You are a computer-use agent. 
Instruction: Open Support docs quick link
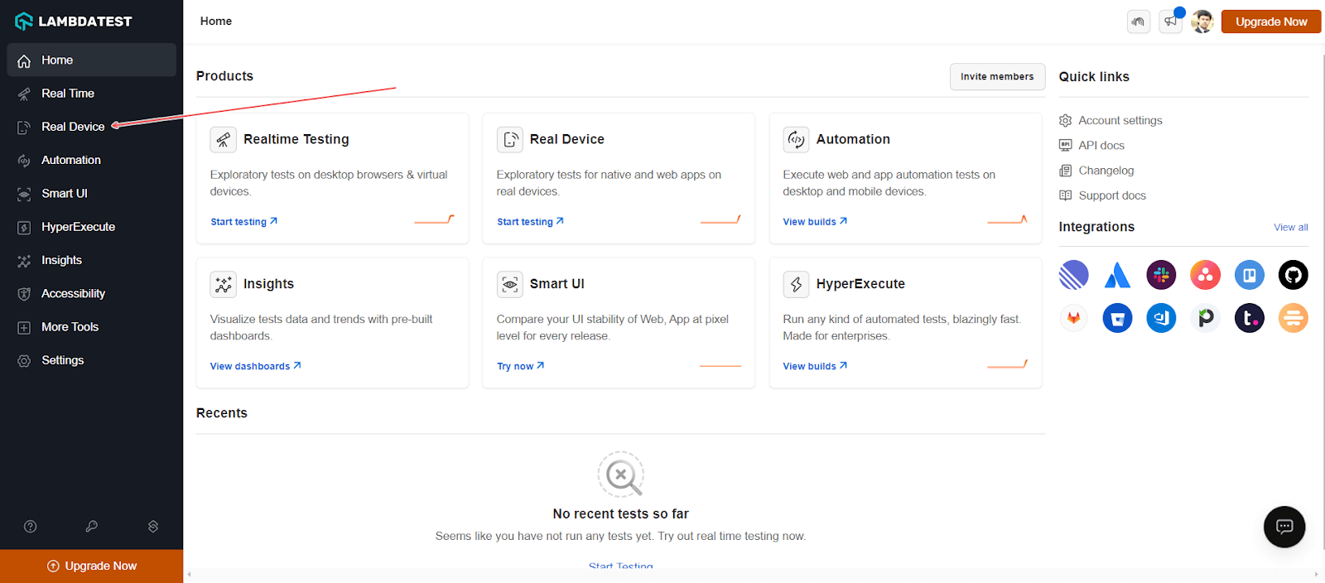coord(1102,195)
